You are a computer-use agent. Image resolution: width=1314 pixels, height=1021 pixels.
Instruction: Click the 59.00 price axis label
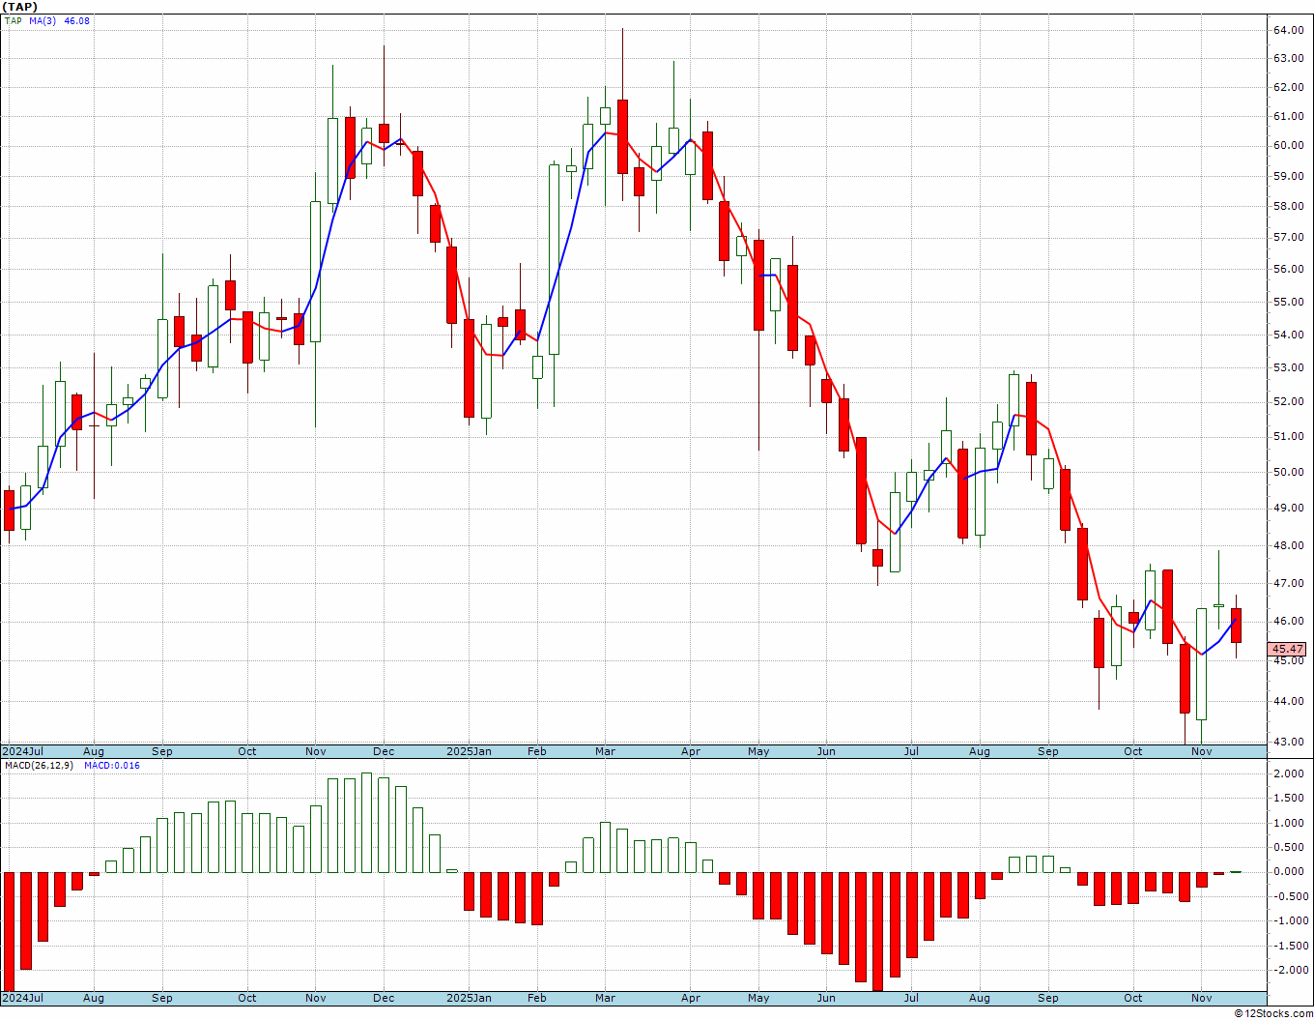(x=1288, y=176)
